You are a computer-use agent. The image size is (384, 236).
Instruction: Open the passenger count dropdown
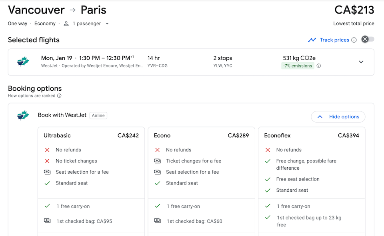(x=107, y=24)
